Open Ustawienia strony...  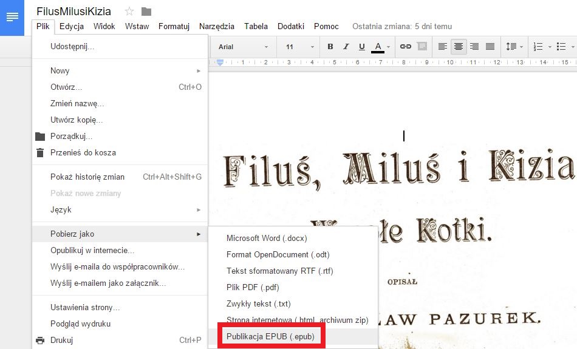click(x=120, y=308)
